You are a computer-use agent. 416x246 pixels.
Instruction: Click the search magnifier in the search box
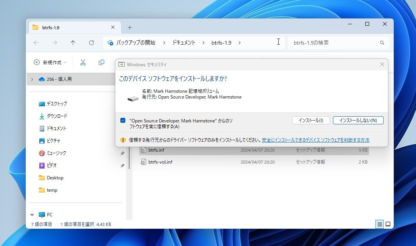click(x=382, y=42)
